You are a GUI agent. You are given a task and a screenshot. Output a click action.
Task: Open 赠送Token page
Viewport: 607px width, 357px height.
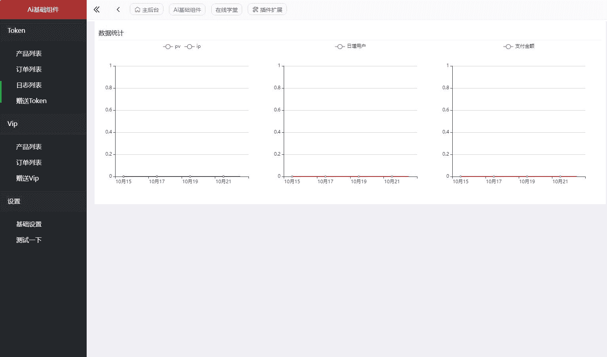pyautogui.click(x=31, y=101)
